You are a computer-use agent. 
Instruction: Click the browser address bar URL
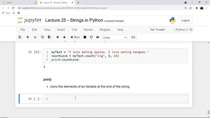(64, 8)
